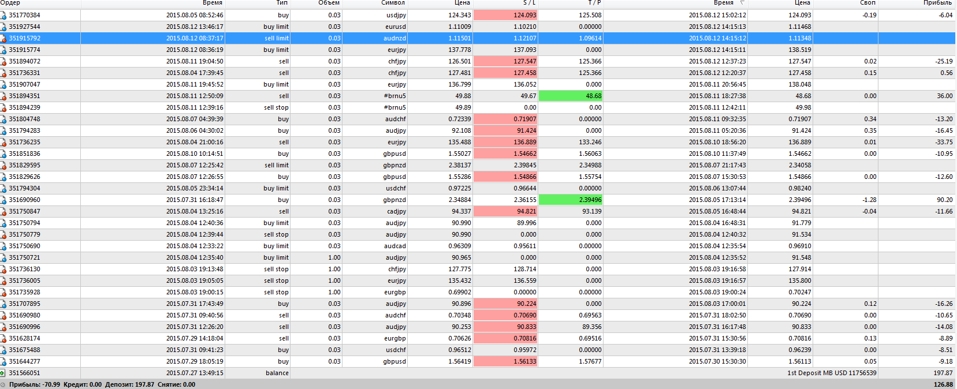This screenshot has height=389, width=957.
Task: Click the Депозит: 197.87 summary text
Action: [129, 384]
